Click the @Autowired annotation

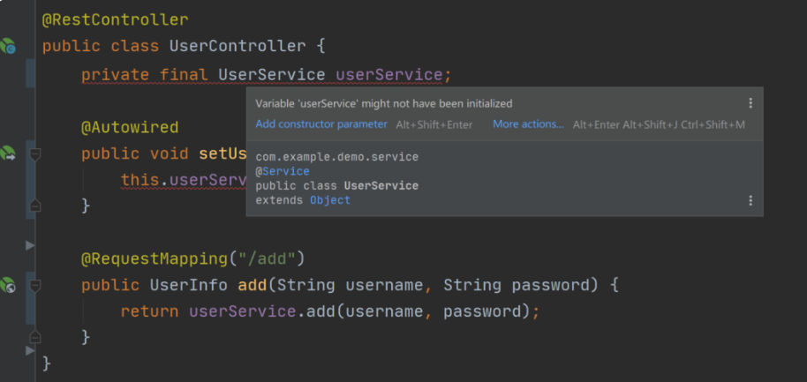(130, 127)
